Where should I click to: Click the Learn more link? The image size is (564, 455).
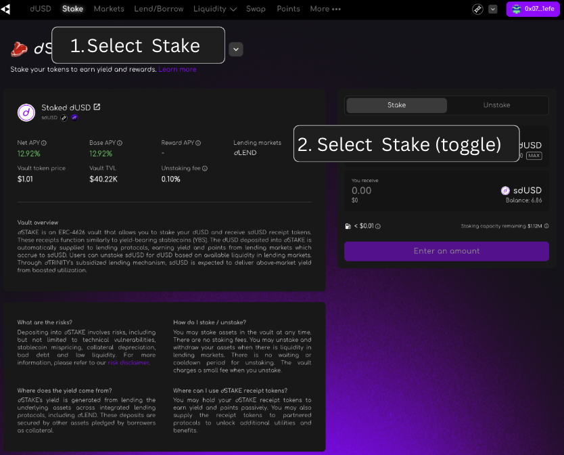click(177, 70)
